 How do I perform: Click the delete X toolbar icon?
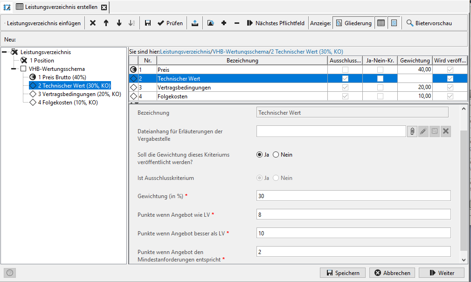tap(93, 23)
